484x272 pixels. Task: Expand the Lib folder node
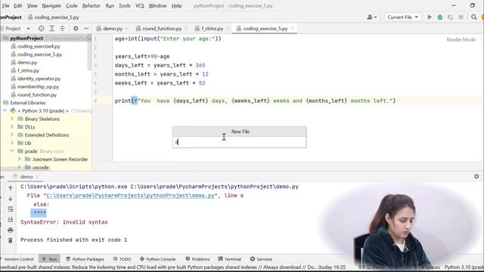12,143
